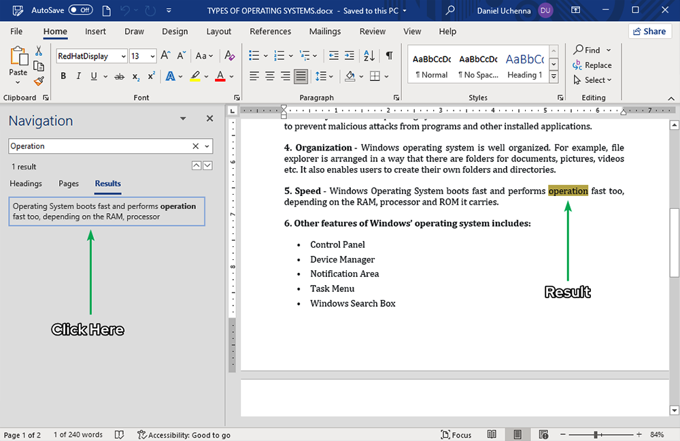
Task: Click the Format Painter icon
Action: [x=39, y=81]
